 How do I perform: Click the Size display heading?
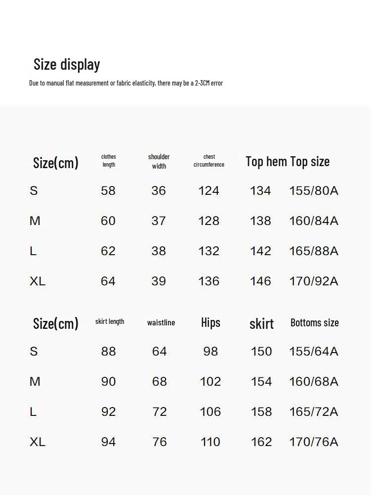coord(67,64)
